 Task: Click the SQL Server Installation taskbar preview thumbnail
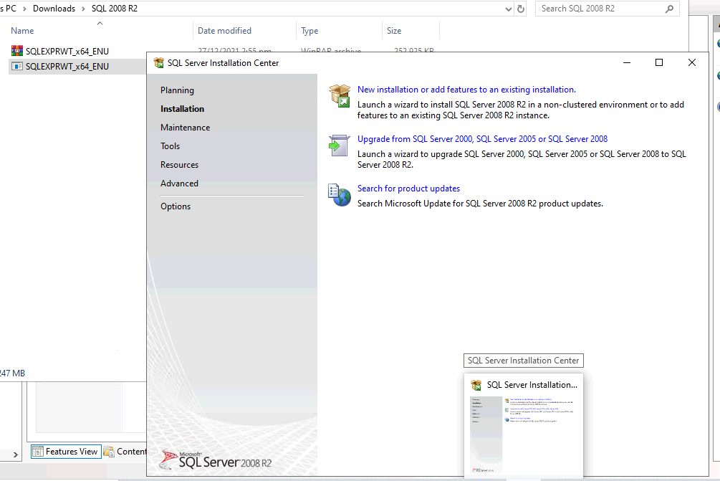524,434
